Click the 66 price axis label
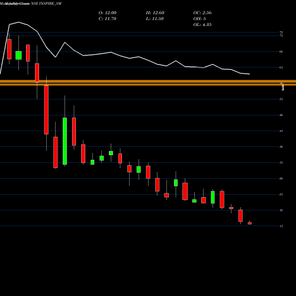Screen dimensions: 296x296 (281, 52)
